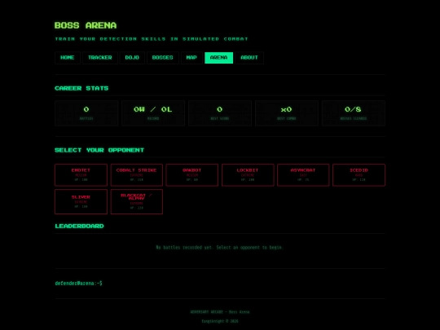Screen dimensions: 440x330
Task: Go to the DOJO tab
Action: tap(132, 58)
